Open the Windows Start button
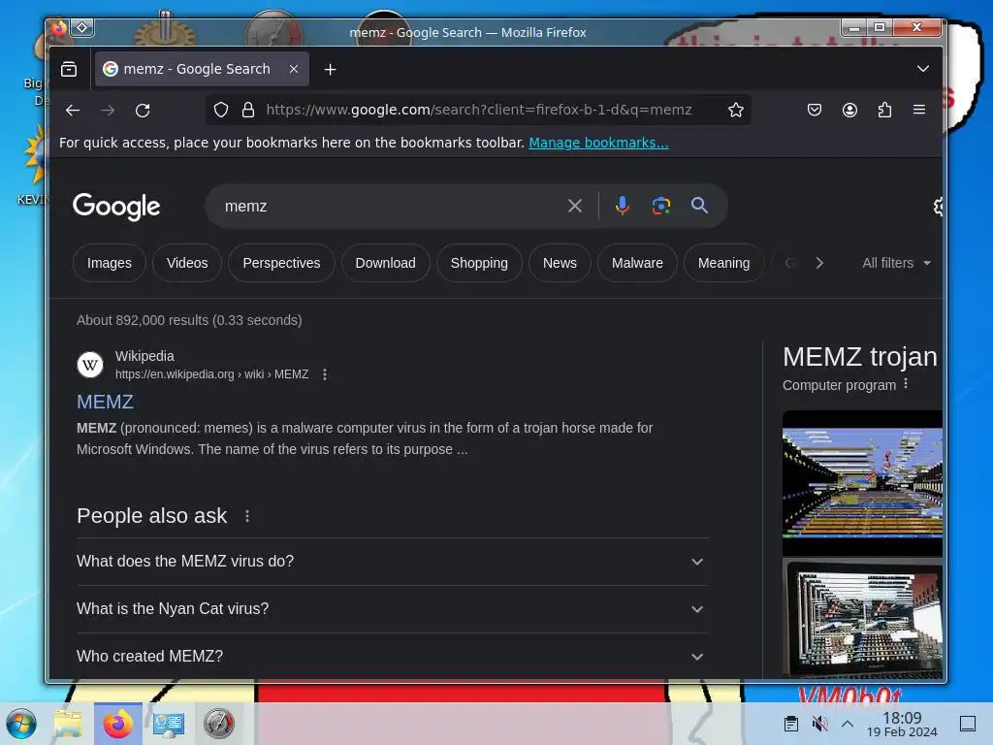 [21, 724]
